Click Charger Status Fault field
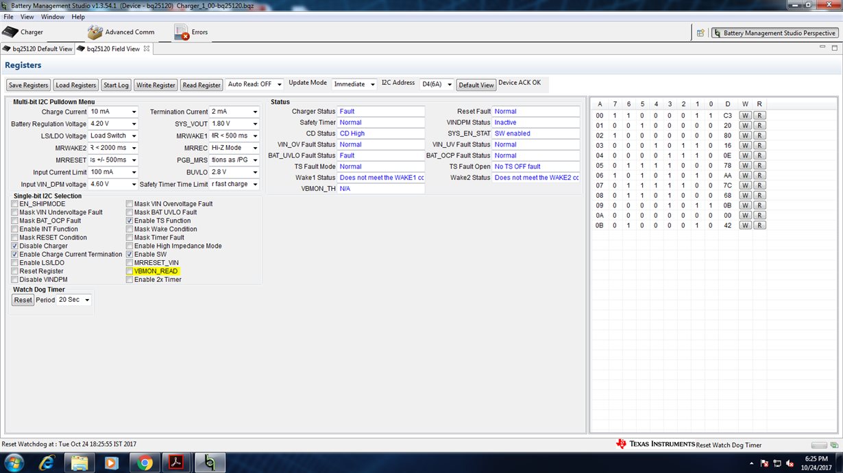 click(x=381, y=111)
